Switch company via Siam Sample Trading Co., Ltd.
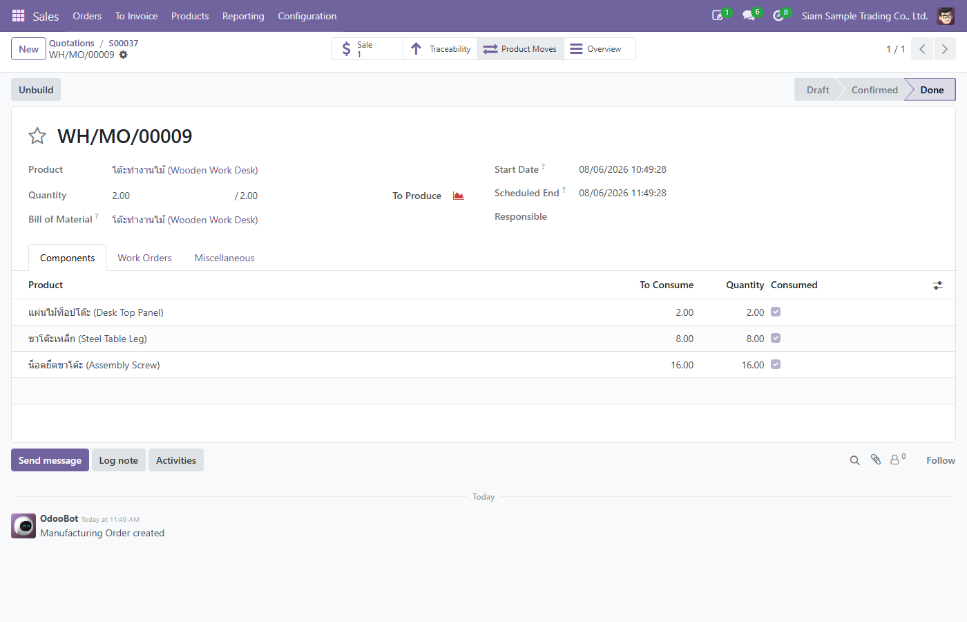The image size is (967, 622). click(865, 16)
